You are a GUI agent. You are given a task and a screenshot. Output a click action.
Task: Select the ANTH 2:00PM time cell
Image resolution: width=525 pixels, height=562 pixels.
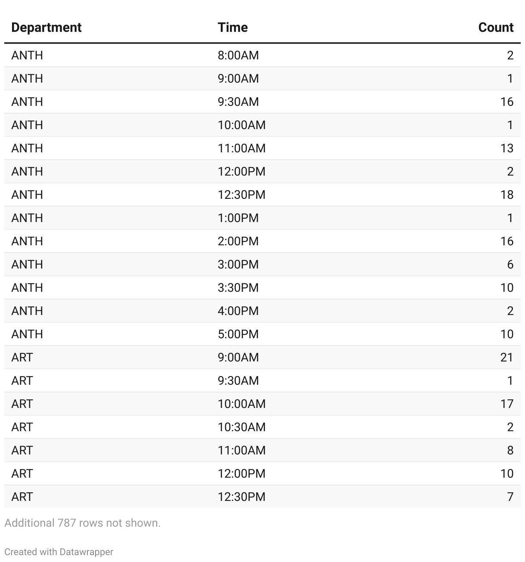pyautogui.click(x=238, y=241)
